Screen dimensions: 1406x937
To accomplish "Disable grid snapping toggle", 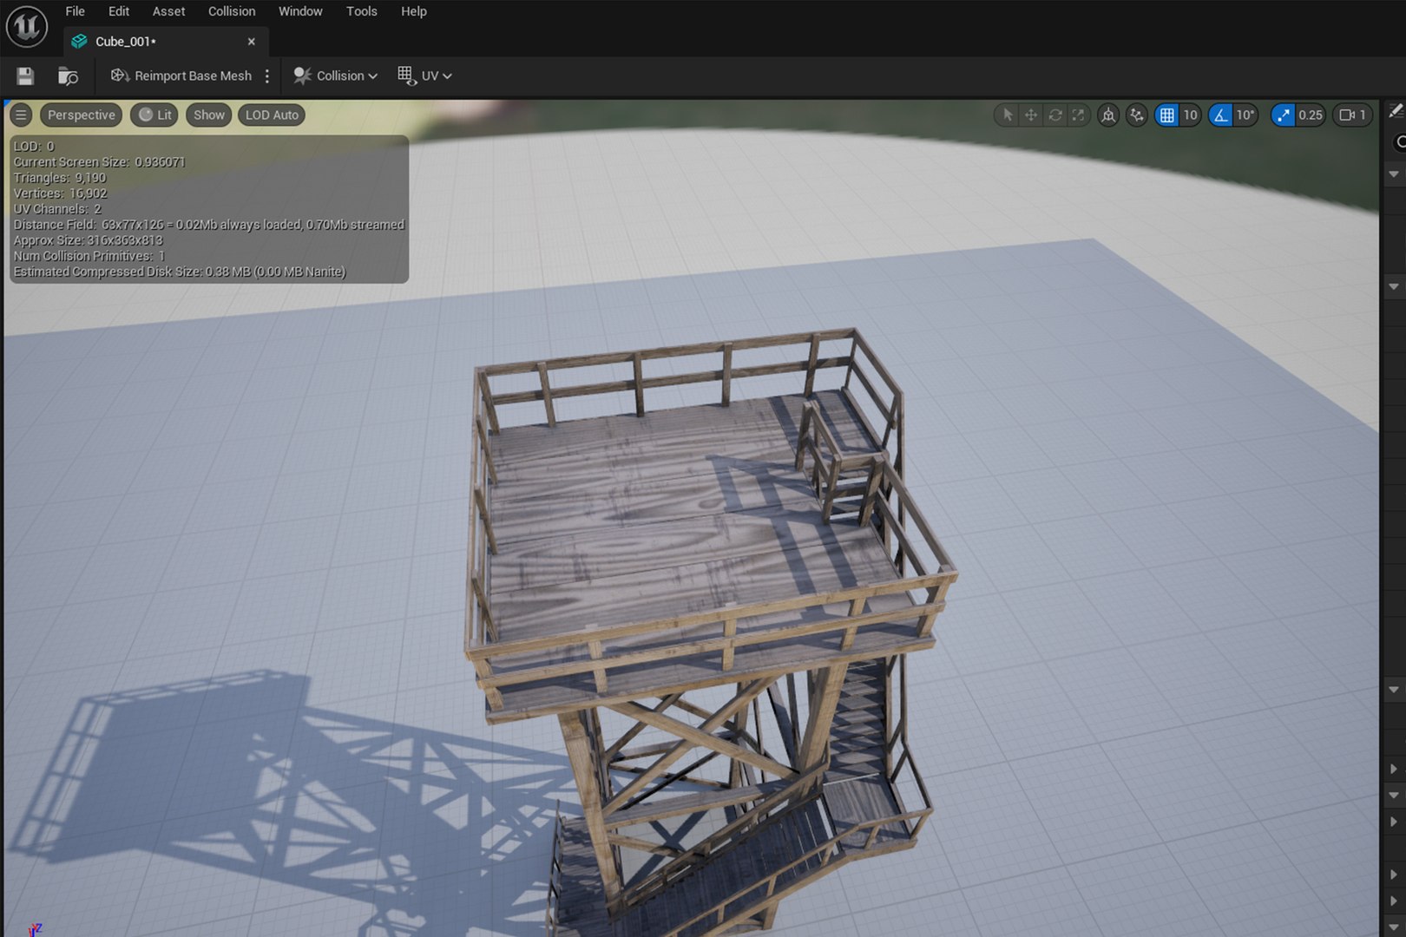I will pos(1166,115).
